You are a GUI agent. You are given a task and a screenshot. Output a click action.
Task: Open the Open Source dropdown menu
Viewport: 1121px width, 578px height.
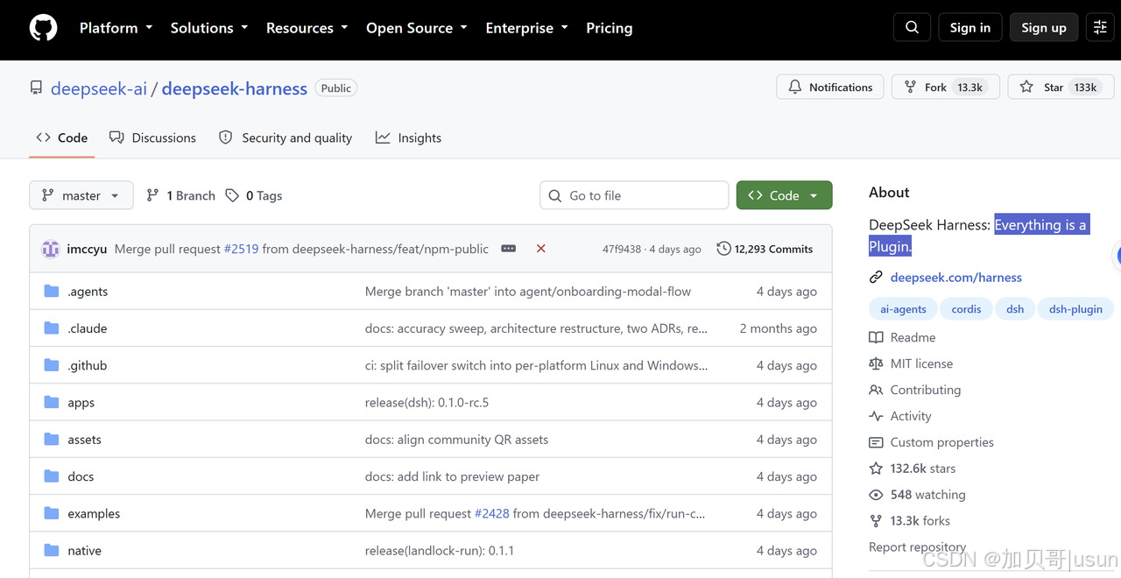pyautogui.click(x=417, y=28)
